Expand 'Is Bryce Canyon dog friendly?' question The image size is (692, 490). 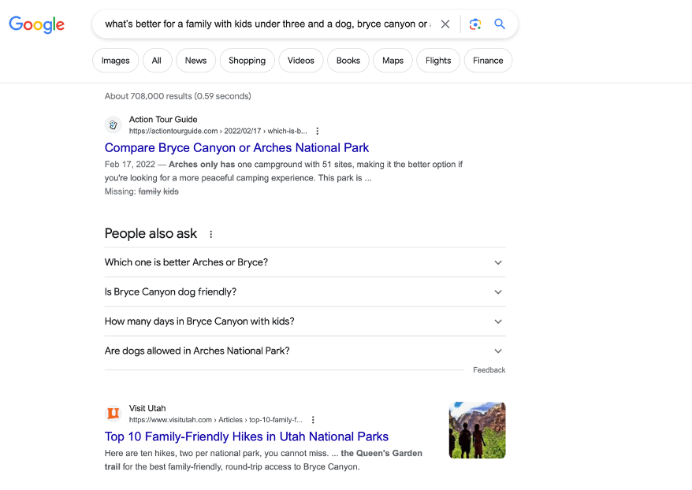coord(305,292)
